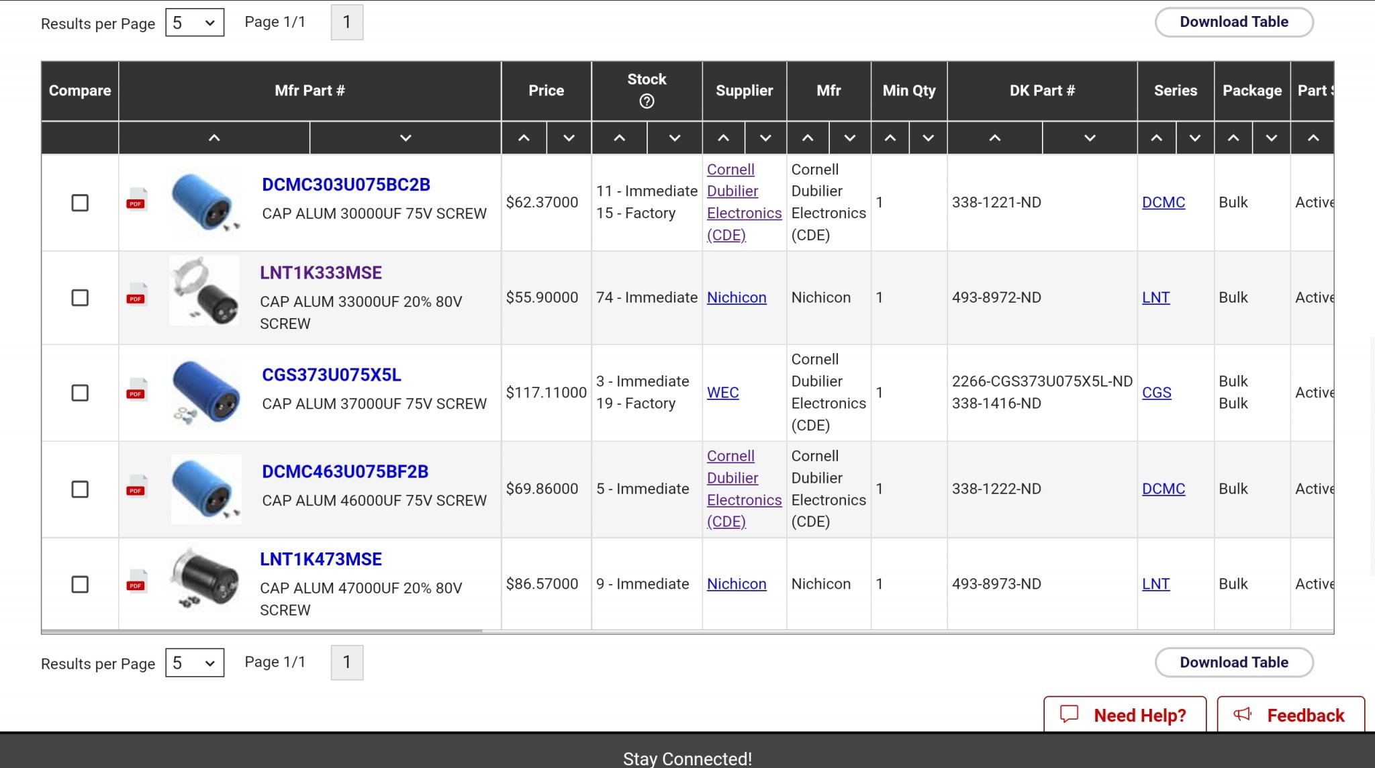Sort Stock descending arrow

[675, 138]
